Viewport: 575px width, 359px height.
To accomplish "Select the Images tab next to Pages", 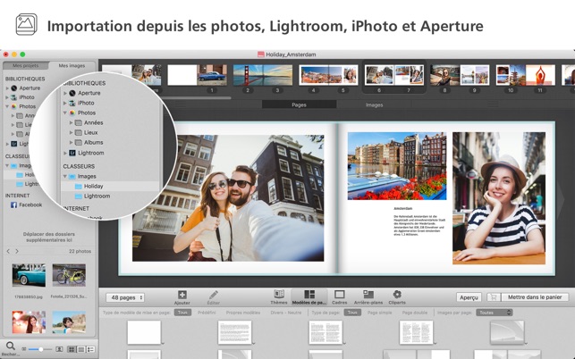I will coord(374,104).
